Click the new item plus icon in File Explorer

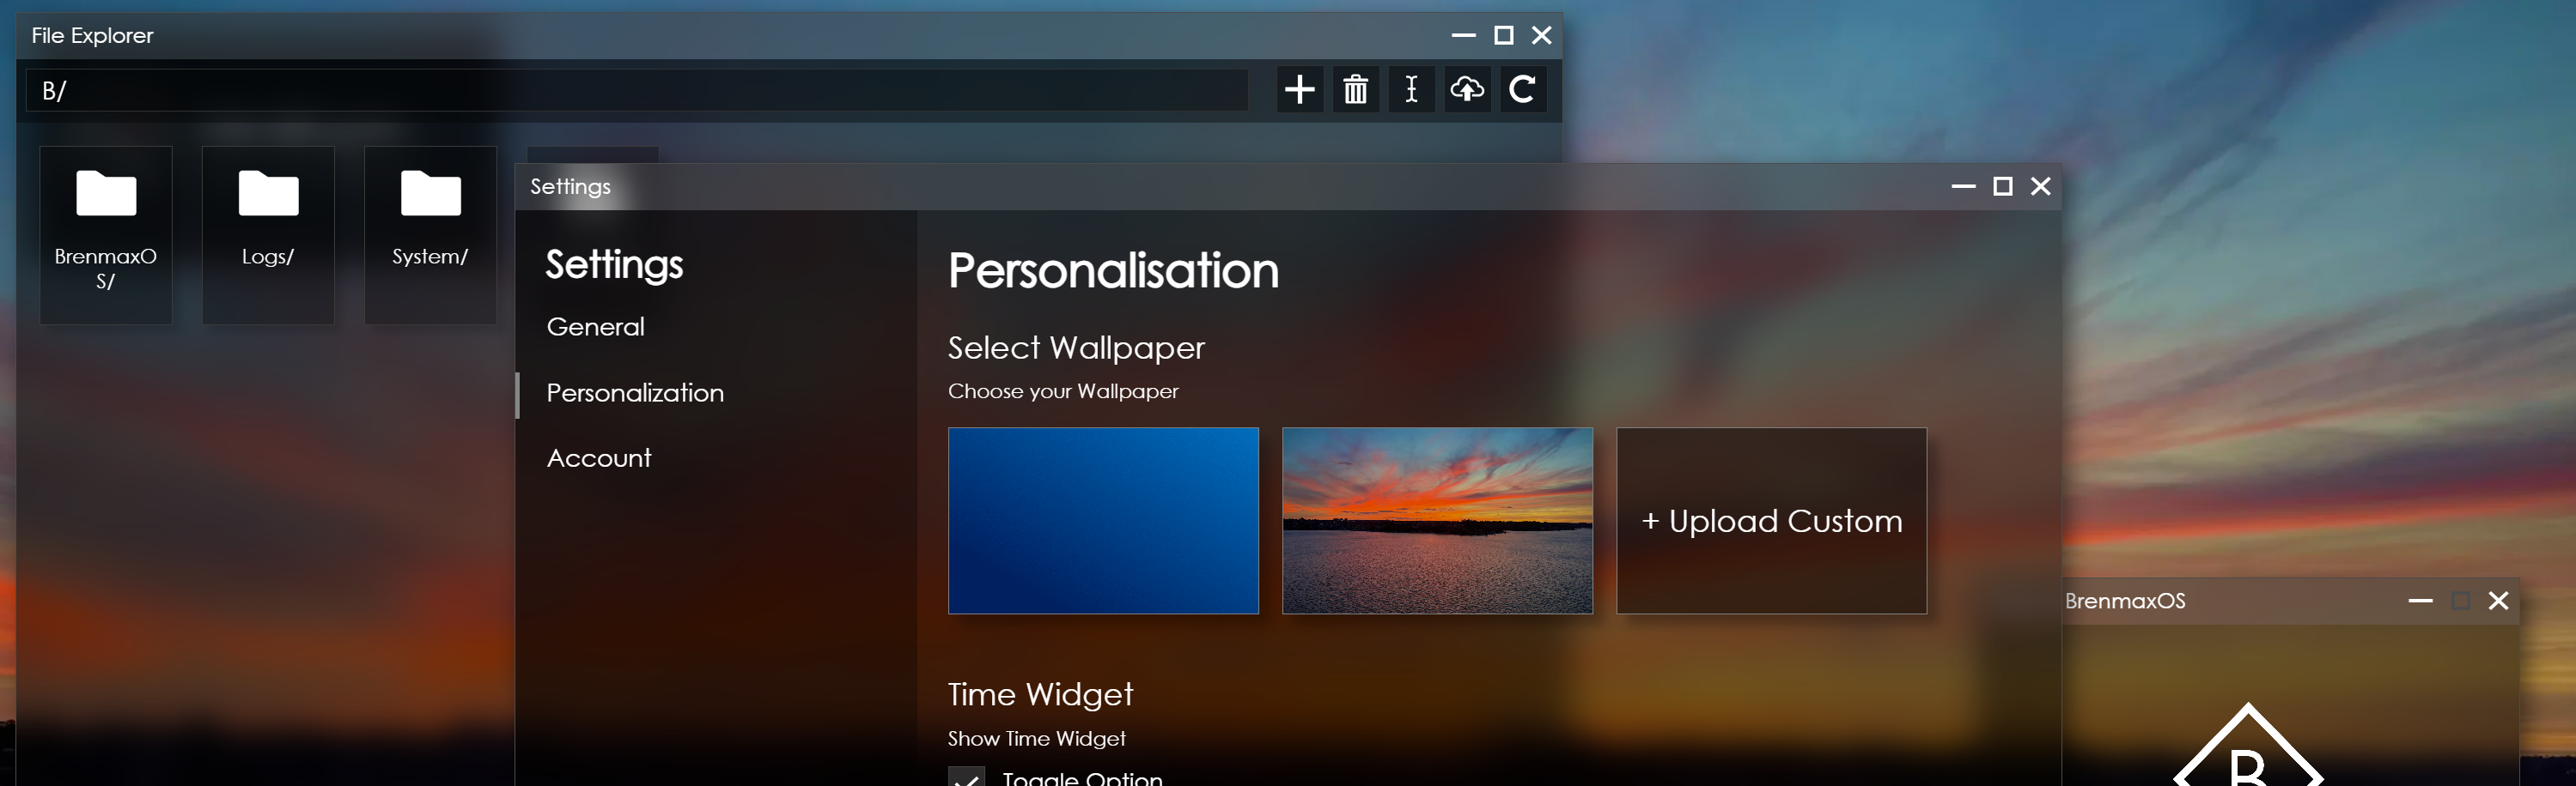click(1299, 90)
